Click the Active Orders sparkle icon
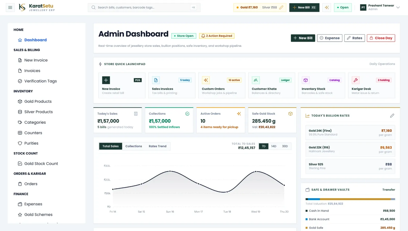Image resolution: width=408 pixels, height=231 pixels. pyautogui.click(x=239, y=114)
